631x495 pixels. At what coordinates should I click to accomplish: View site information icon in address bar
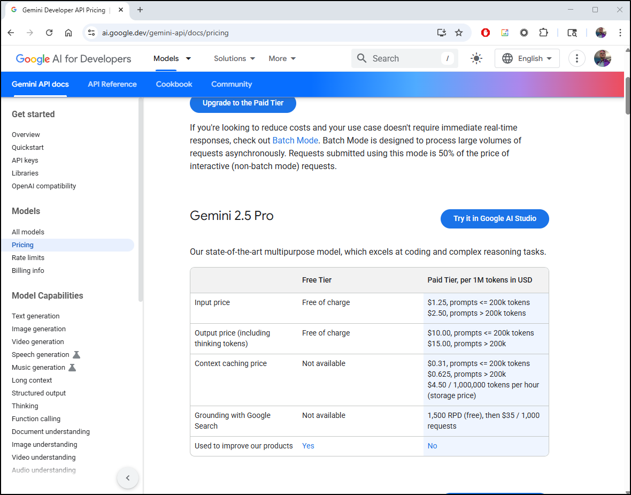tap(92, 33)
